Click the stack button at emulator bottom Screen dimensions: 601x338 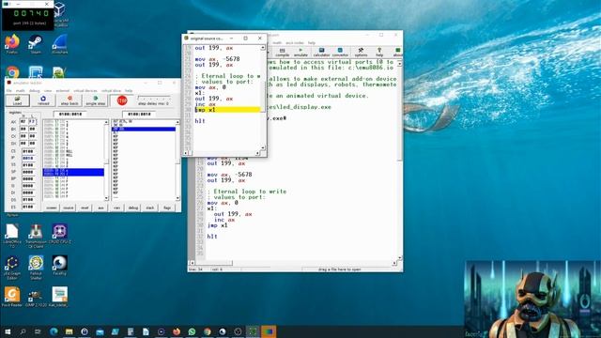(x=150, y=207)
